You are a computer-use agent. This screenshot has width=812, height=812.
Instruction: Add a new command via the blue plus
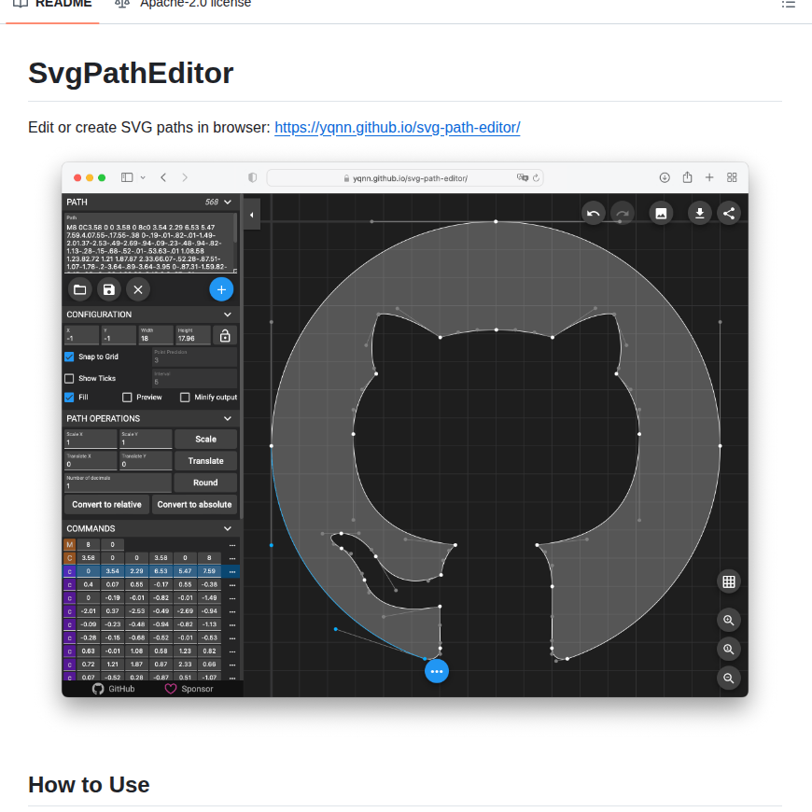(221, 289)
